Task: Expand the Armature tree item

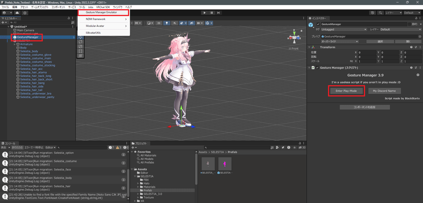Action: (14, 44)
